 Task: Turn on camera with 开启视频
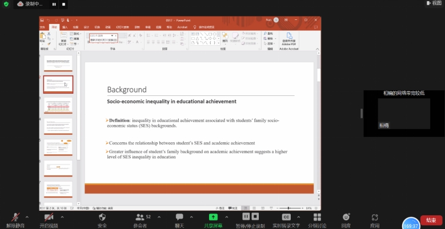click(49, 218)
